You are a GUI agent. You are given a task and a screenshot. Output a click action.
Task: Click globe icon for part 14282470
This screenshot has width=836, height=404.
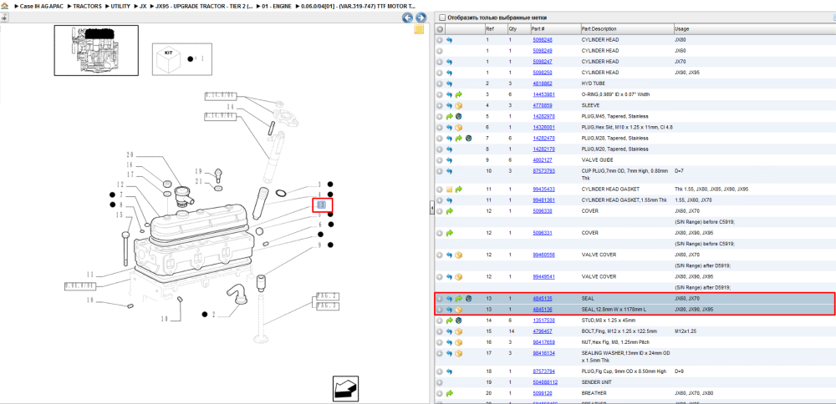(468, 139)
